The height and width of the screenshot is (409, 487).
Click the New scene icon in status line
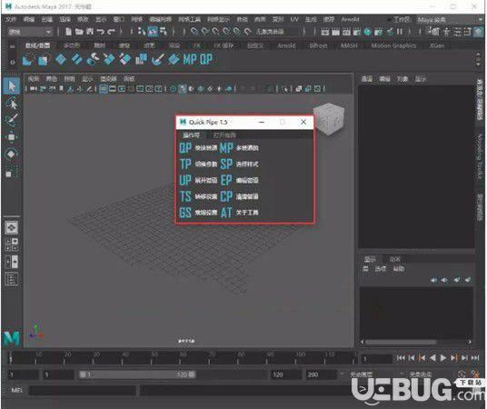pos(68,32)
